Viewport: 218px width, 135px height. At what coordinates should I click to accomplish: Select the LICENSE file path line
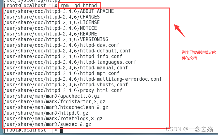click(52, 23)
